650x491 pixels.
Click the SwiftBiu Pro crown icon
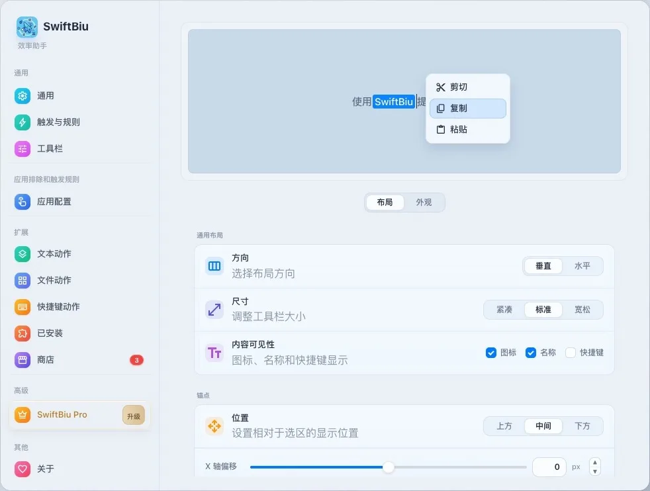pos(23,414)
